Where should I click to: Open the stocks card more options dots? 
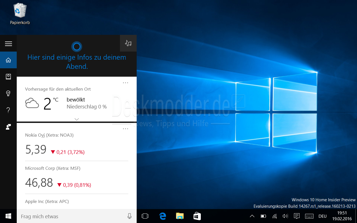(x=126, y=129)
